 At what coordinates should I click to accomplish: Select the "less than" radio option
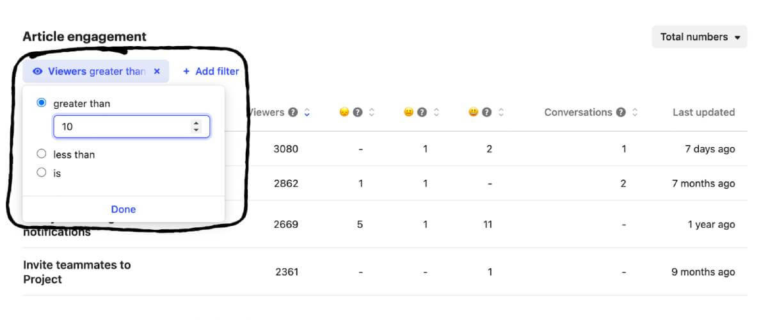pyautogui.click(x=42, y=154)
